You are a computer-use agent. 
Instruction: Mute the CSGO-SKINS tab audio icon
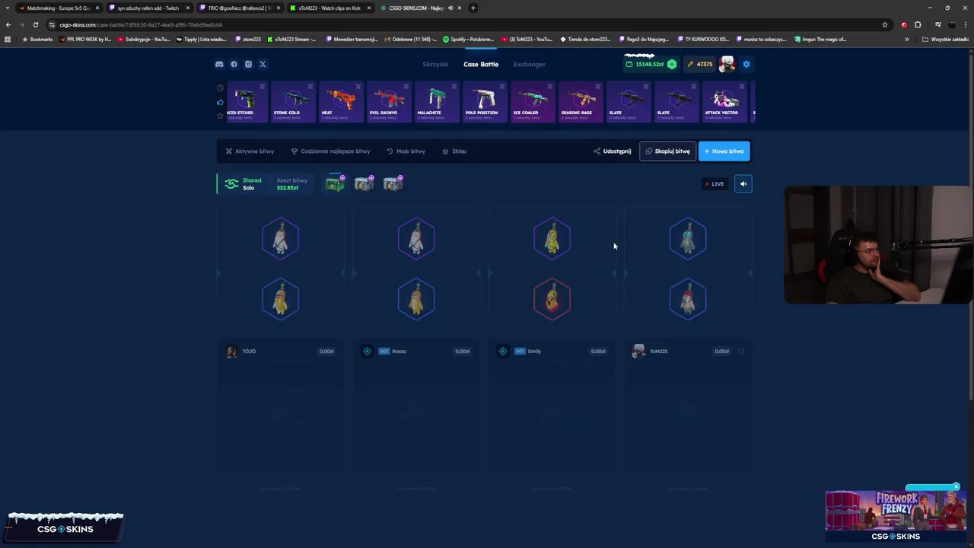pyautogui.click(x=450, y=8)
